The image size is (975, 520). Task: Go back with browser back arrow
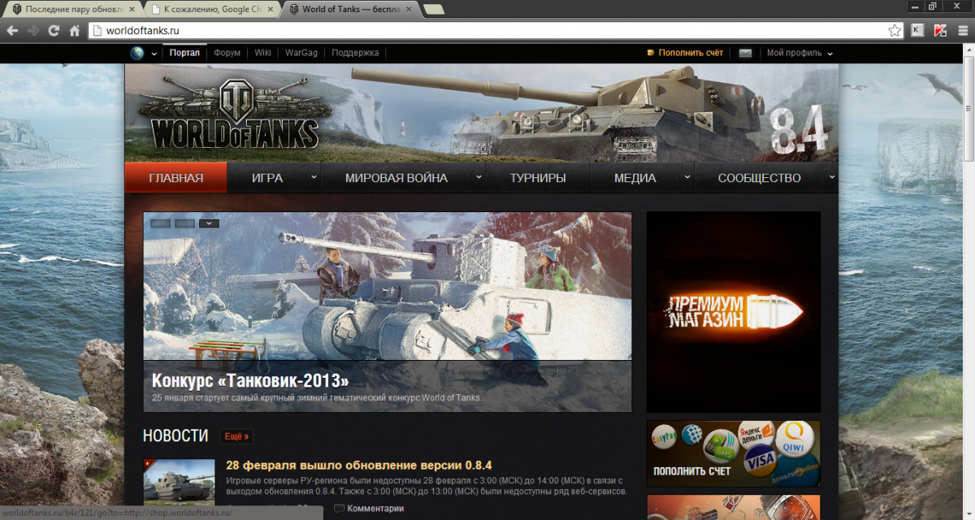click(x=12, y=31)
